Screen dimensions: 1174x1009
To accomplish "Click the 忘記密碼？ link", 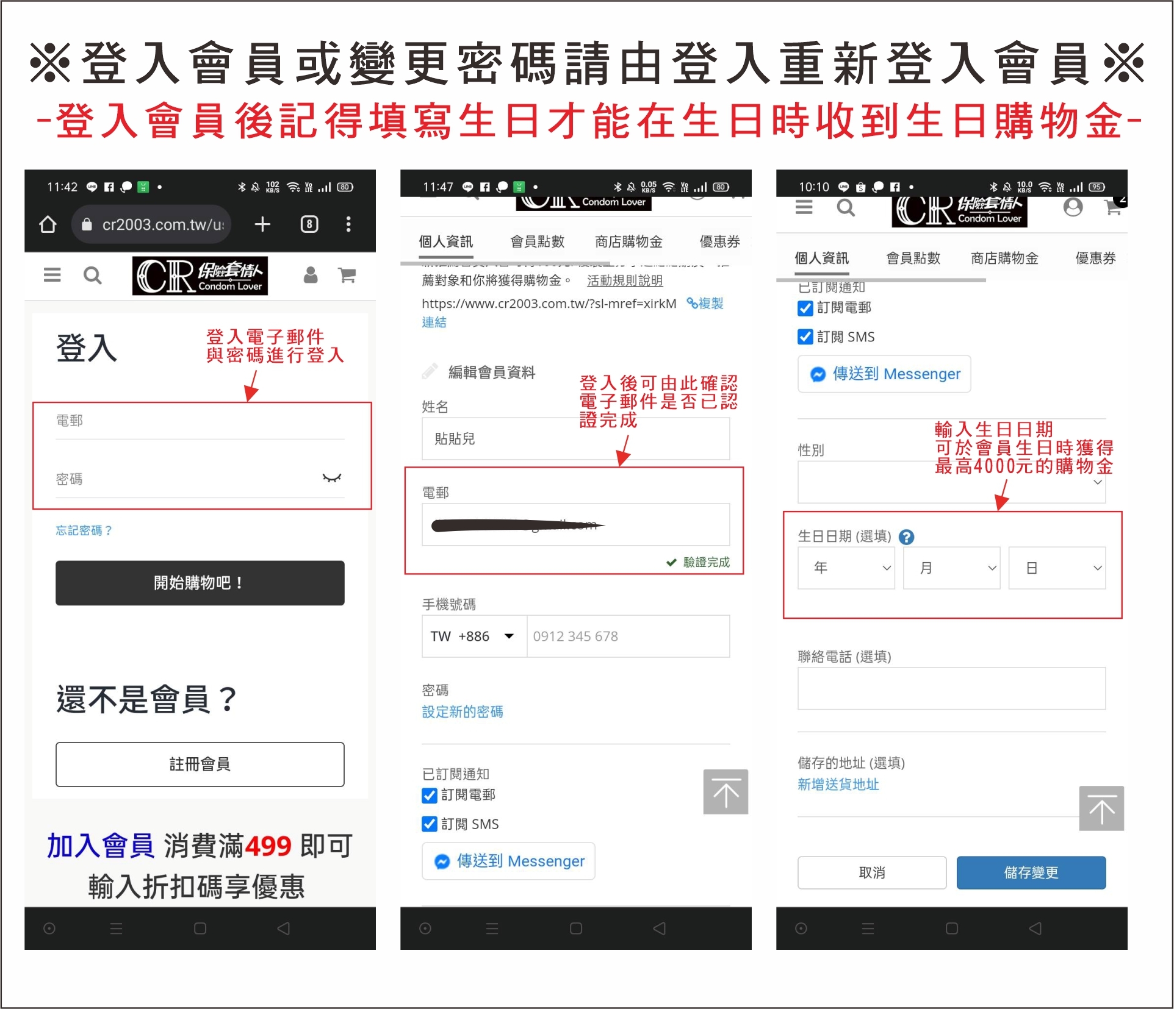I will pyautogui.click(x=84, y=530).
